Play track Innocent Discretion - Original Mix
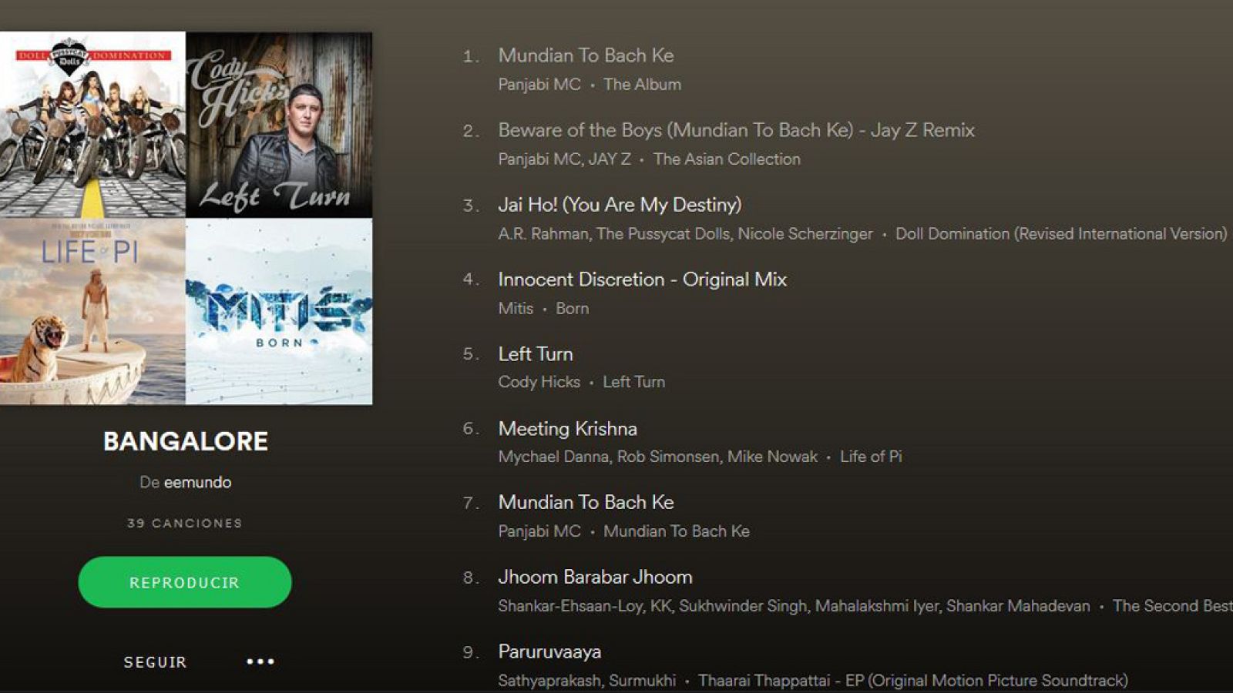 [x=643, y=280]
